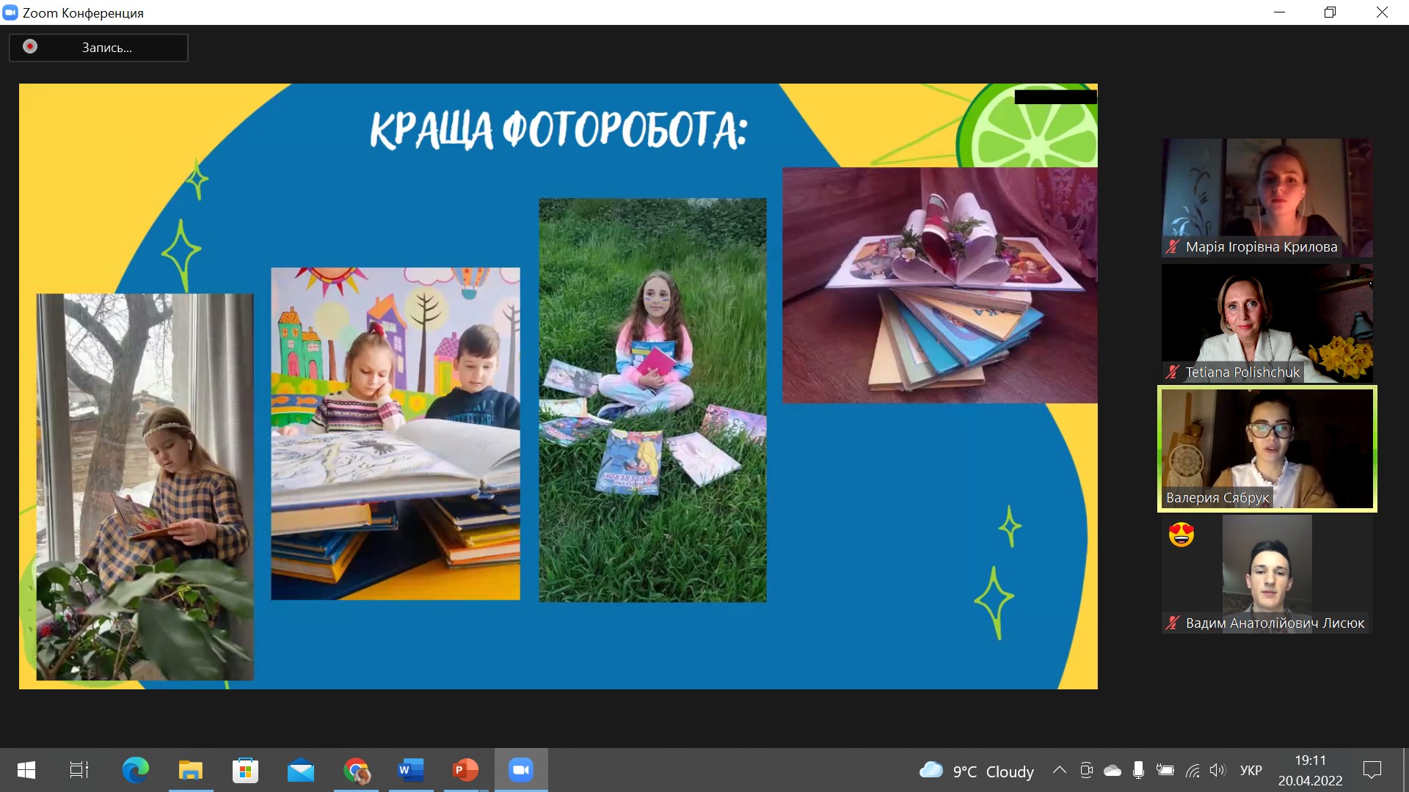Screen dimensions: 1409x792
Task: Open the volume control in system tray
Action: (1217, 770)
